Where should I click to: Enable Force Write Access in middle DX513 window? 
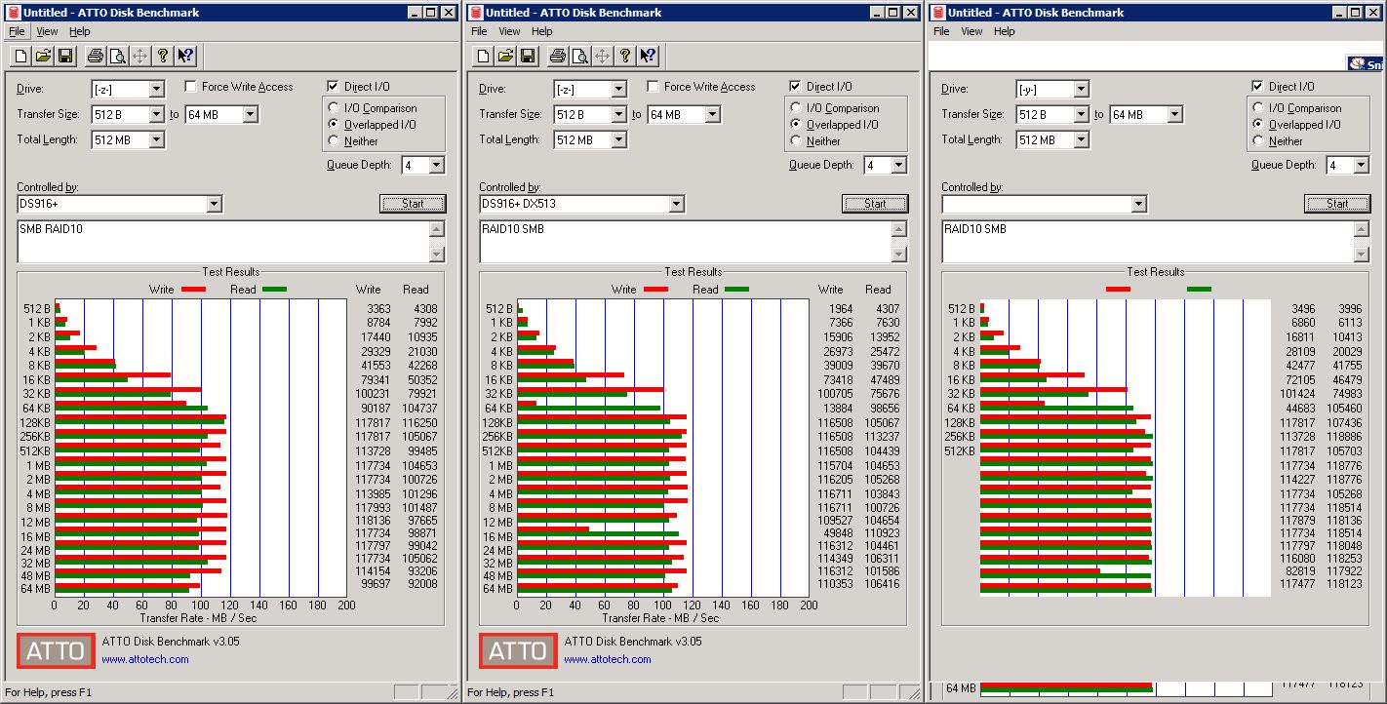(654, 87)
